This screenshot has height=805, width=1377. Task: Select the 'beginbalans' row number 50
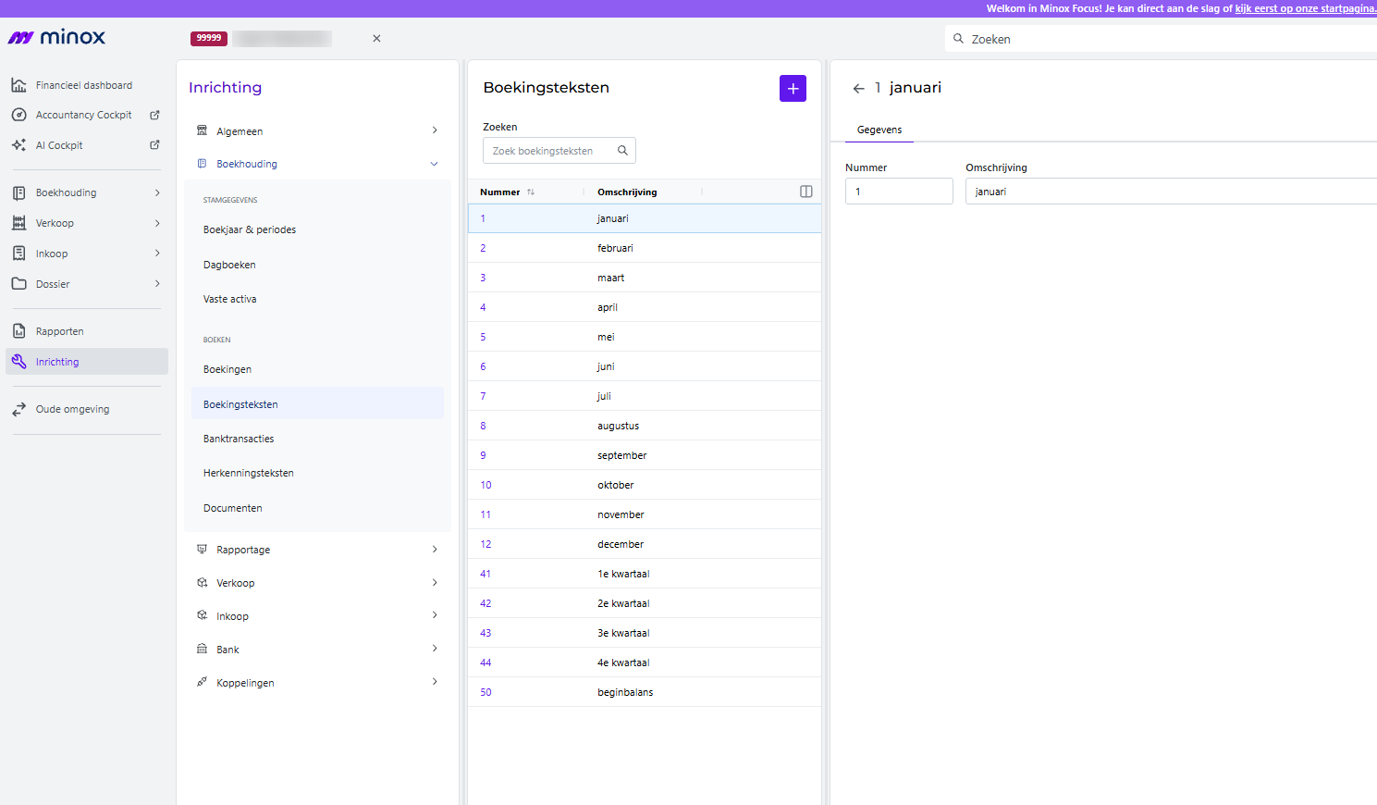[x=645, y=692]
